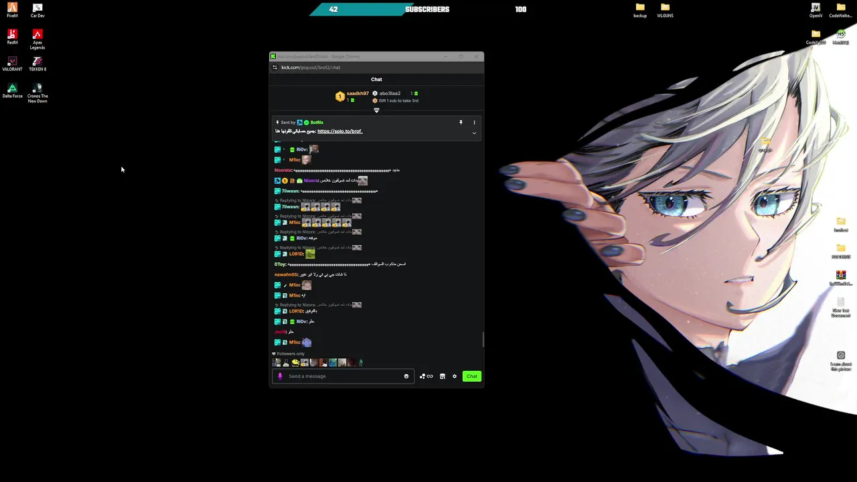Open the Learn about this picture icon
Viewport: 857px width, 482px height.
click(841, 361)
